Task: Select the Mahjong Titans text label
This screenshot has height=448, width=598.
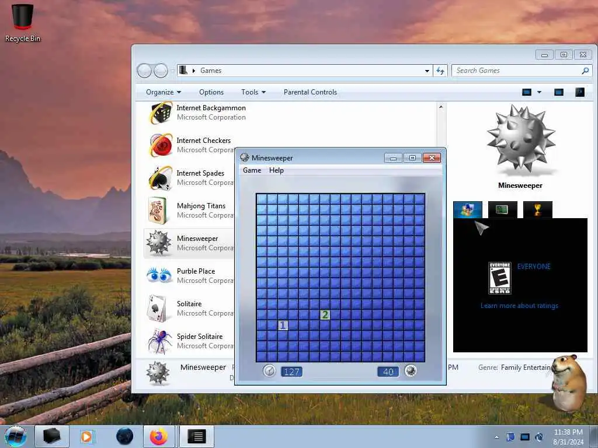Action: pyautogui.click(x=201, y=206)
